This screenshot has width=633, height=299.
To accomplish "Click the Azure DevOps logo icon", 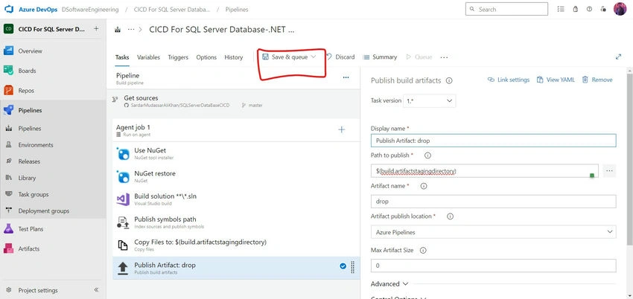I will pos(9,9).
